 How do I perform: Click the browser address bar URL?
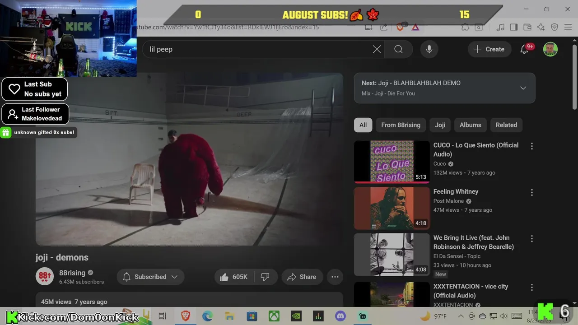pyautogui.click(x=228, y=27)
